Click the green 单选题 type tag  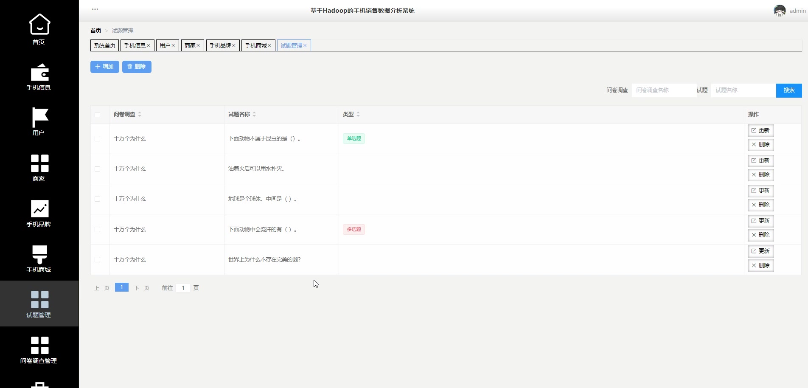pos(354,138)
